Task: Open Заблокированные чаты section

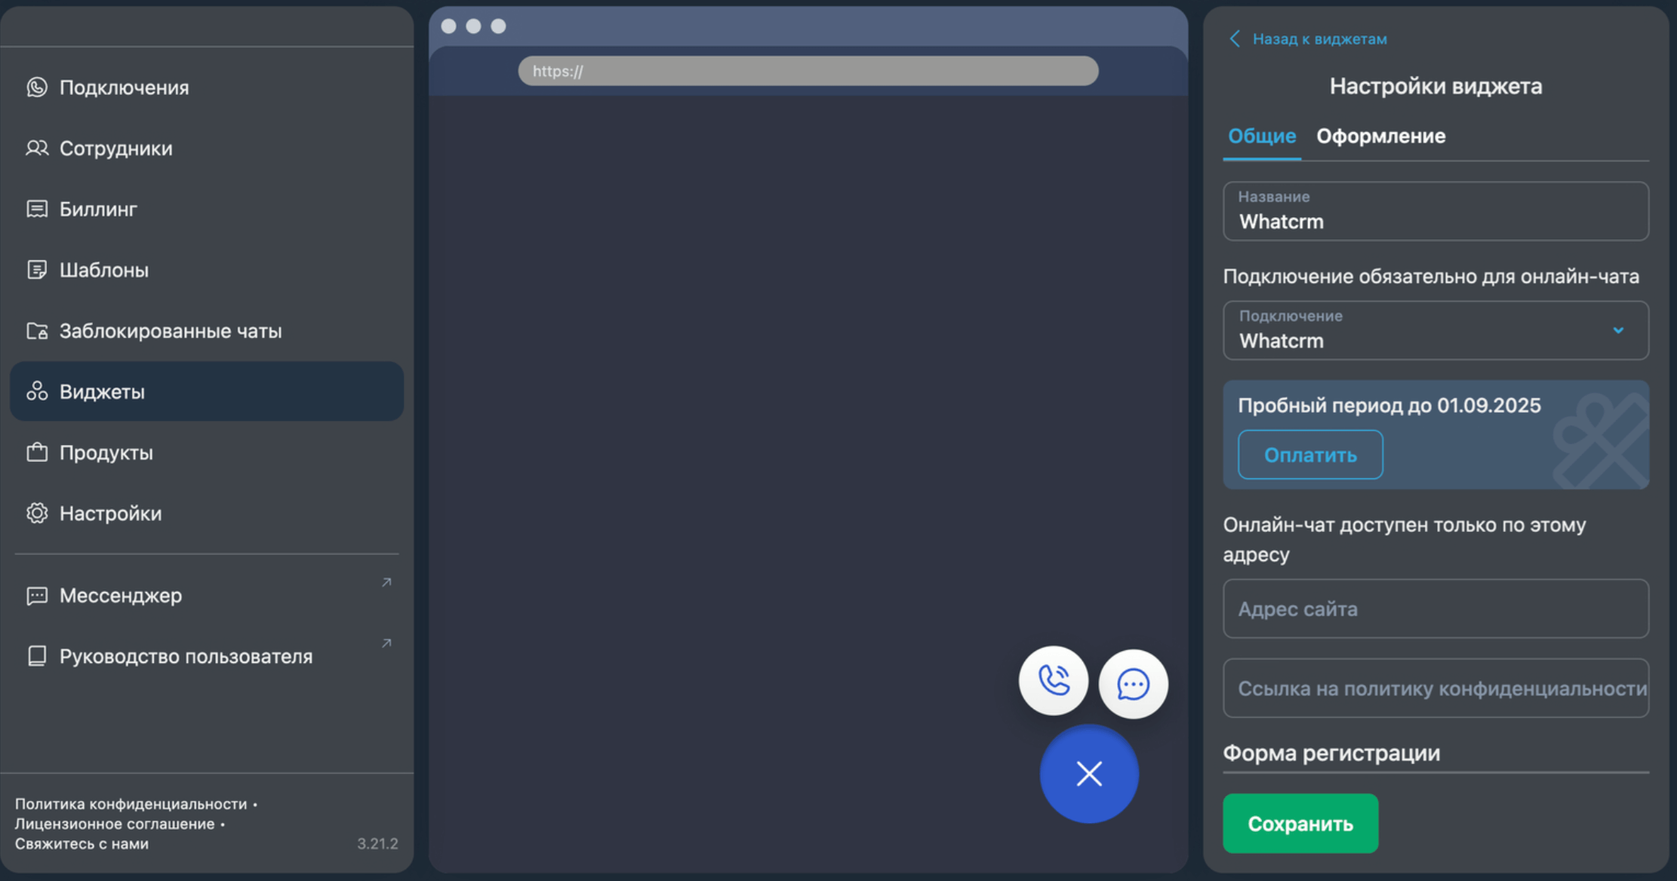Action: 170,331
